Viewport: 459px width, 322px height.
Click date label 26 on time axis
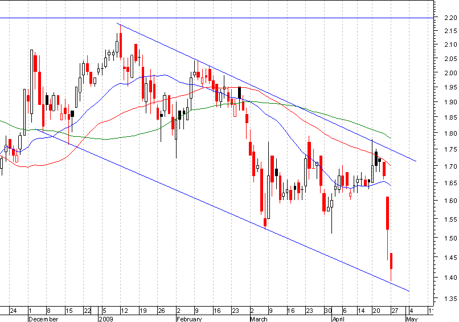coord(161,311)
